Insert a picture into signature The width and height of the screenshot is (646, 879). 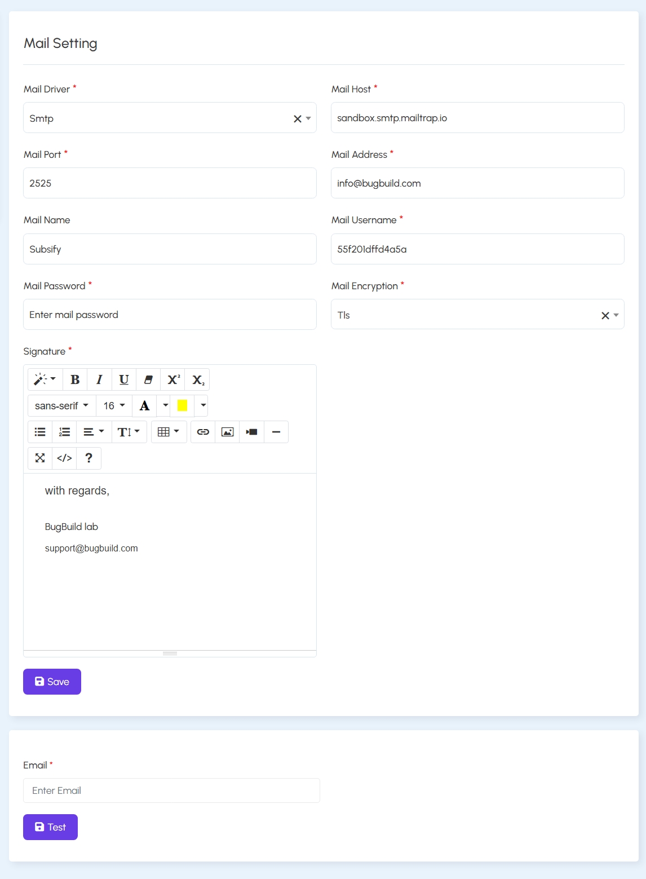coord(227,432)
